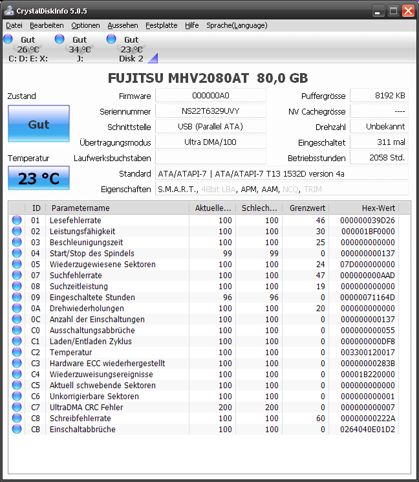The image size is (419, 482).
Task: Click the status orb for UltraDMA CRC Fehler
Action: (17, 407)
